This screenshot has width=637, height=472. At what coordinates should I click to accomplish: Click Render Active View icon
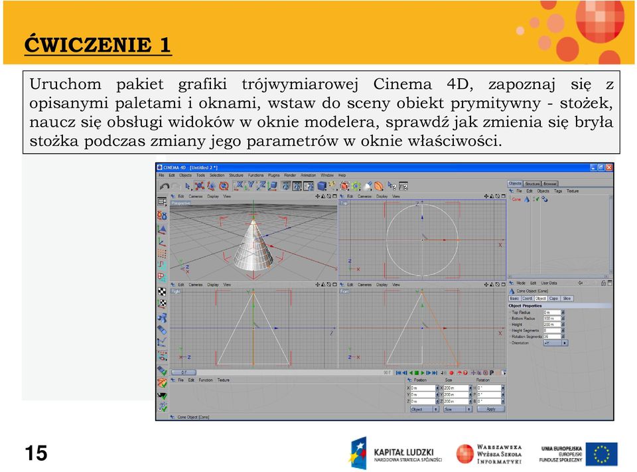coord(285,186)
